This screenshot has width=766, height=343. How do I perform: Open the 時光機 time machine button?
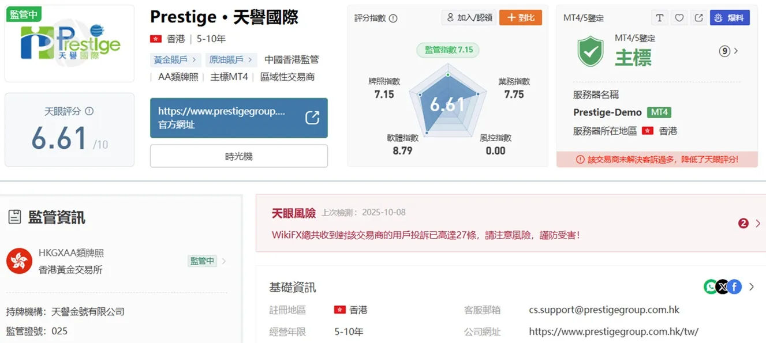(x=239, y=156)
